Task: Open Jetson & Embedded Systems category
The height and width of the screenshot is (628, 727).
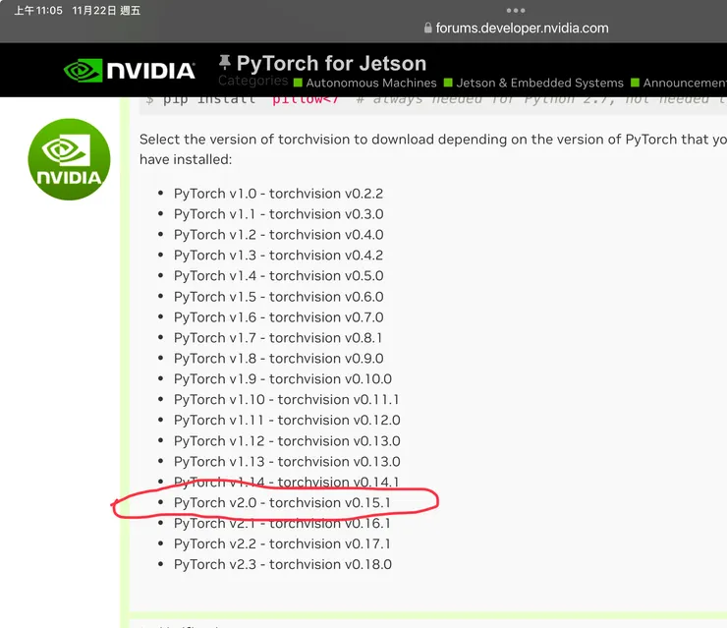Action: [x=539, y=83]
